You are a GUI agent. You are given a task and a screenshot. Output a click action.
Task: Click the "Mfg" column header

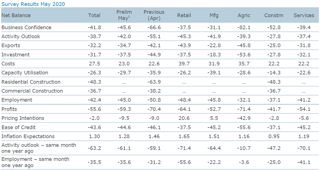tap(214, 15)
